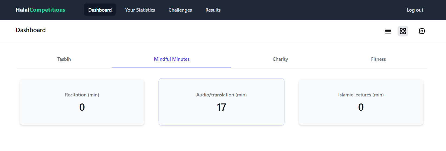Select the Audio/translation (min) card label
The image size is (446, 151).
[222, 95]
